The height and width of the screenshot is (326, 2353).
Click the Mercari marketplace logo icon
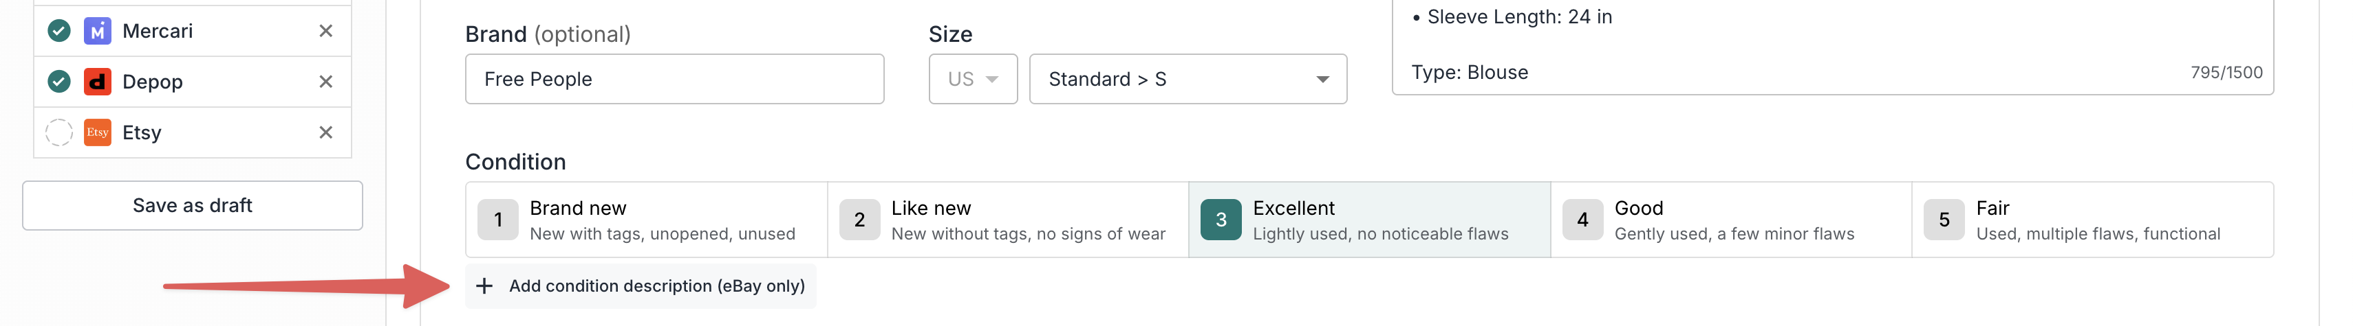click(98, 31)
